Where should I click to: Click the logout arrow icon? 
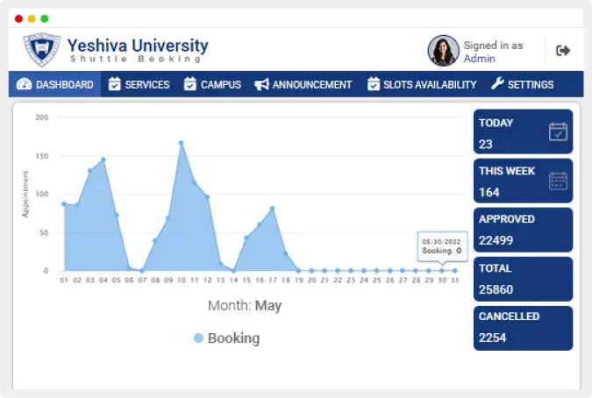[x=563, y=51]
